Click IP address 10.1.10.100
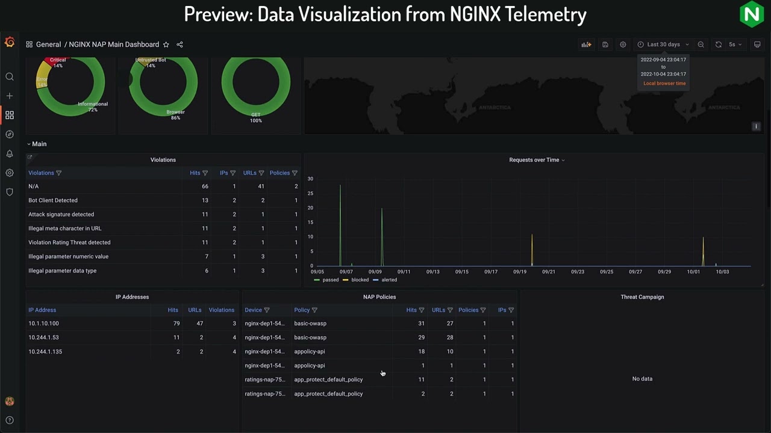The height and width of the screenshot is (433, 771). 43,324
